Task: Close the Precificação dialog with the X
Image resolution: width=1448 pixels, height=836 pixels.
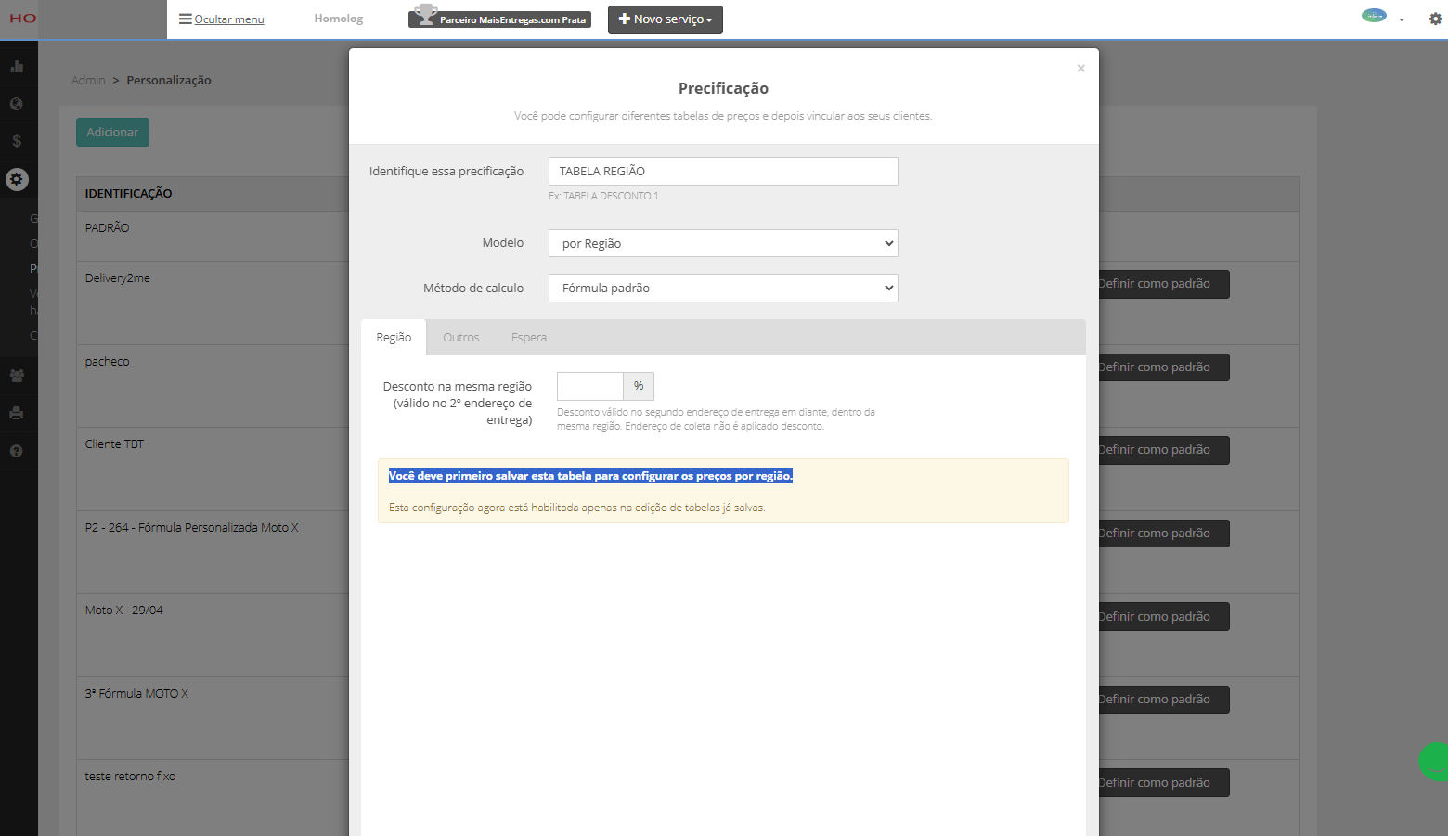Action: (x=1080, y=68)
